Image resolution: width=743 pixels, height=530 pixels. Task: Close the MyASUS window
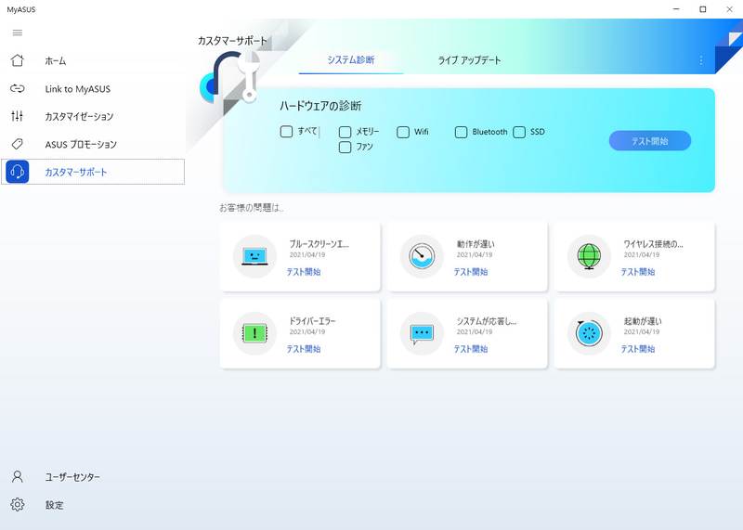[x=729, y=9]
